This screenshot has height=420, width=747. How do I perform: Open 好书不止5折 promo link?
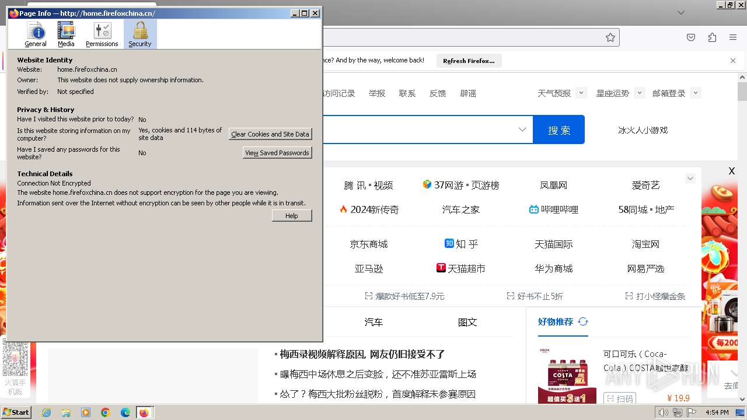[x=535, y=296]
